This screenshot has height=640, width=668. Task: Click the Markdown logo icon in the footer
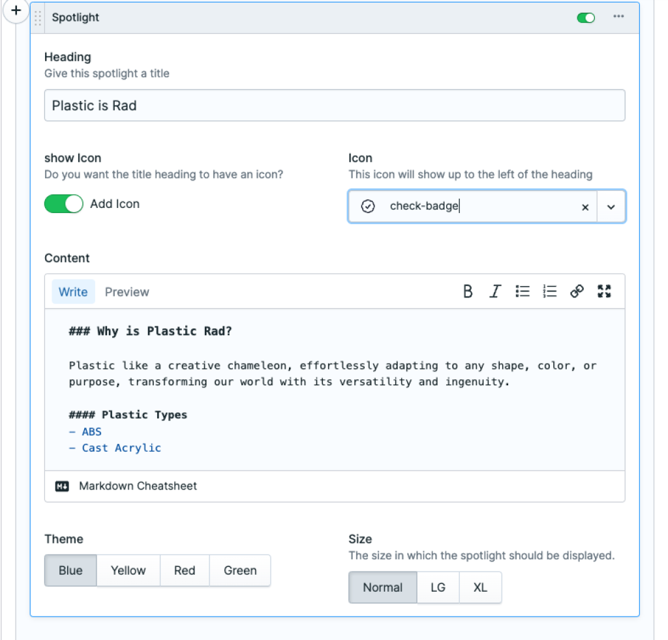pos(62,486)
